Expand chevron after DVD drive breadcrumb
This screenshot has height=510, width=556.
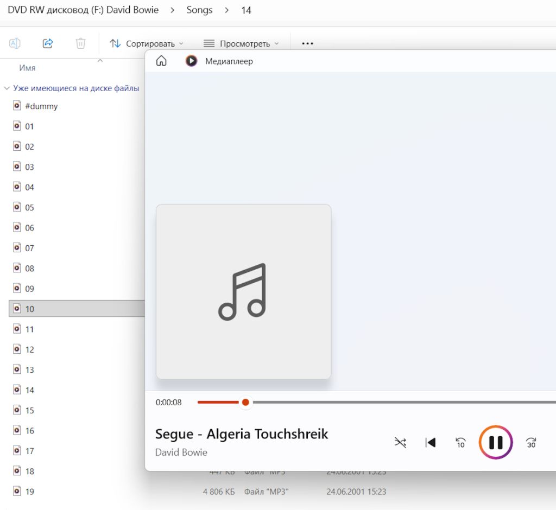click(173, 10)
